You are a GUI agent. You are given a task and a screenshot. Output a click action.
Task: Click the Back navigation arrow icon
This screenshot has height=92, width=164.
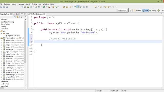[109, 7]
